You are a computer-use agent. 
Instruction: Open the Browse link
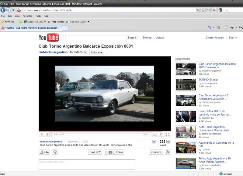(147, 38)
